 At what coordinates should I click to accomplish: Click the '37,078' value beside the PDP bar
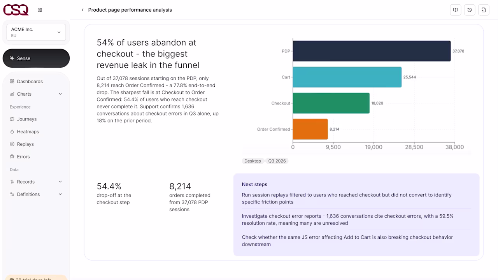(x=458, y=51)
